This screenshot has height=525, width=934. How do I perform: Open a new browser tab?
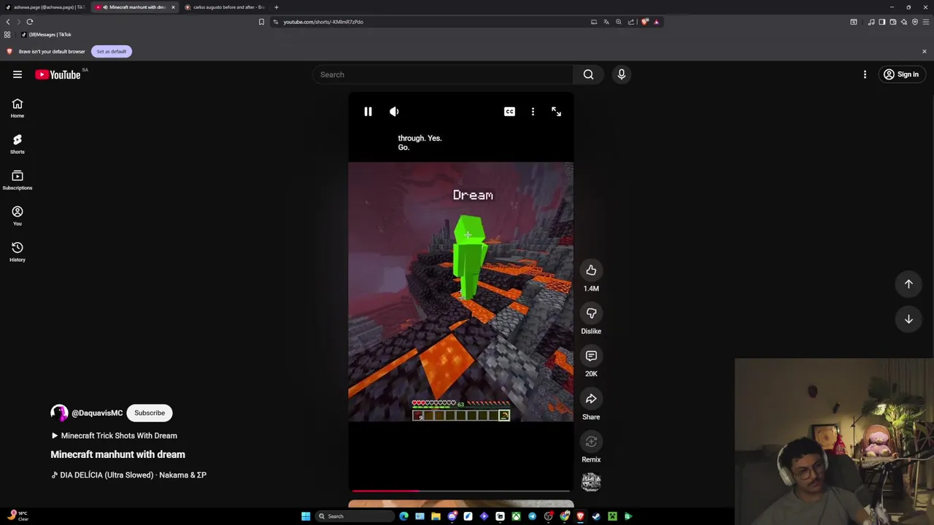[x=276, y=7]
